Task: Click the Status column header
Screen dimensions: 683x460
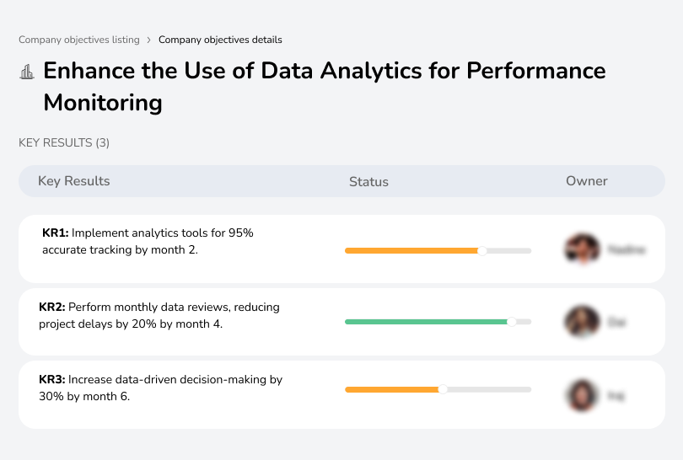Action: click(368, 182)
